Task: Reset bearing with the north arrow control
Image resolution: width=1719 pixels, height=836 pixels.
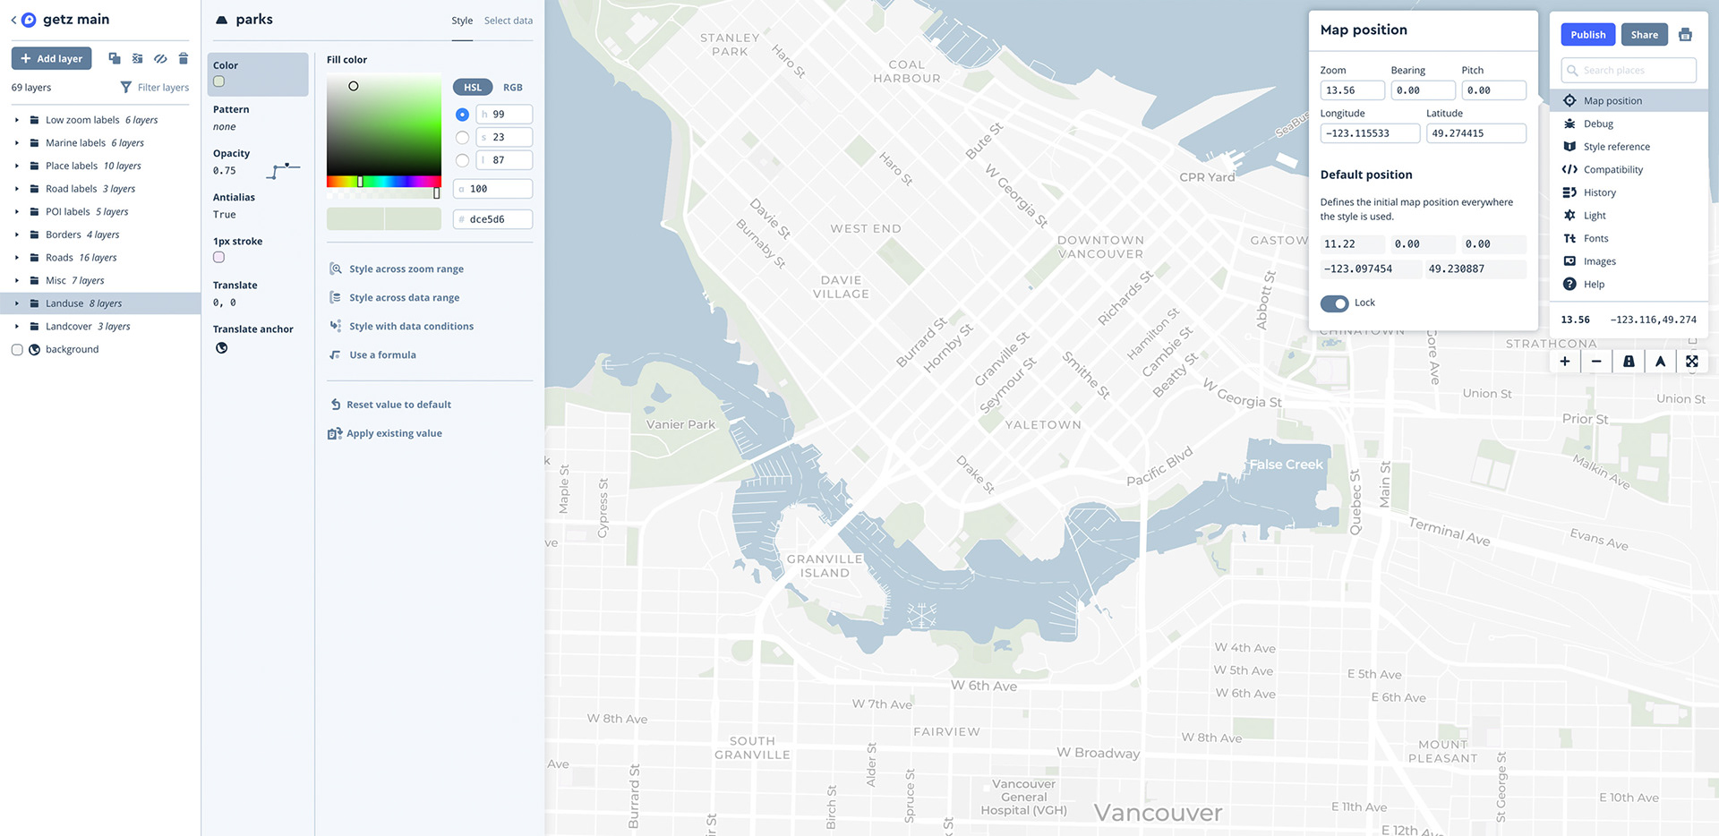Action: tap(1660, 362)
